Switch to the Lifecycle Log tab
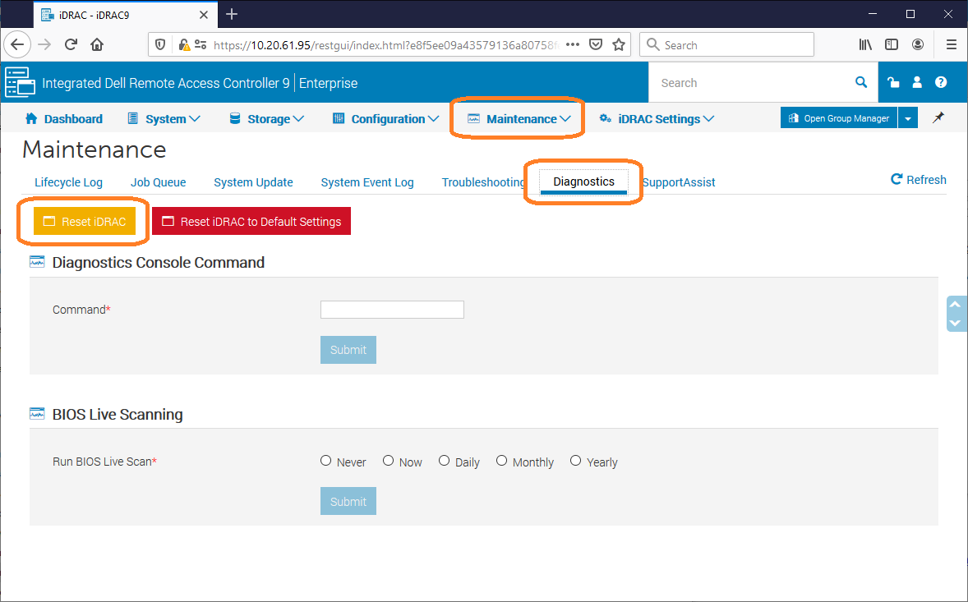The image size is (968, 602). [x=68, y=182]
